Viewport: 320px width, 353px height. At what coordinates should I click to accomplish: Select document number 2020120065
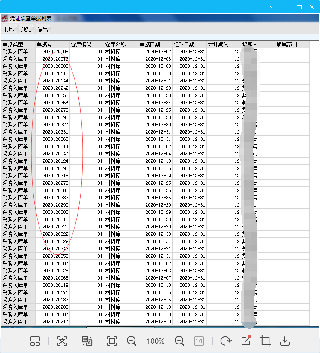click(55, 278)
